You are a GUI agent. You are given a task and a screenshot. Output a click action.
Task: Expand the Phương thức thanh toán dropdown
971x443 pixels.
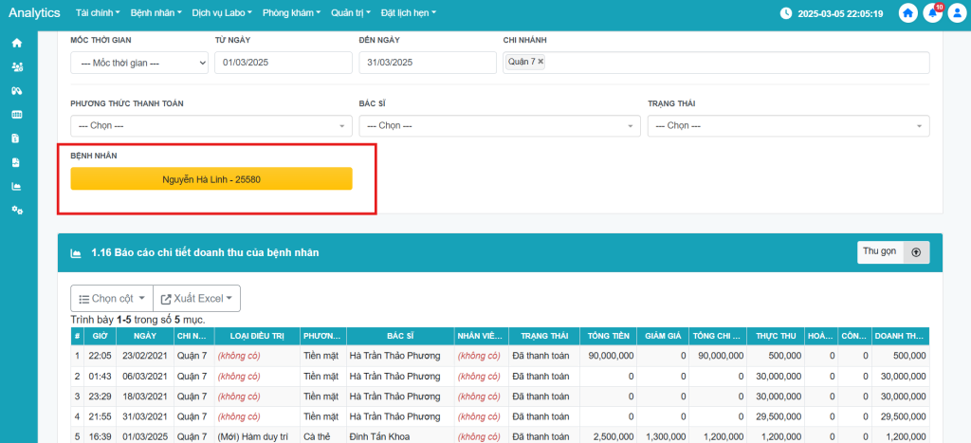click(211, 125)
